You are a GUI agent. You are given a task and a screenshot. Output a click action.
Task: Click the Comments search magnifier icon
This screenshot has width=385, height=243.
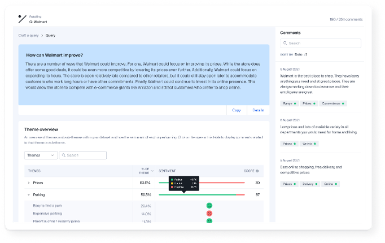tap(285, 43)
